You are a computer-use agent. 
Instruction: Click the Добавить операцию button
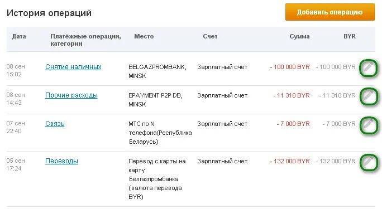(x=330, y=12)
